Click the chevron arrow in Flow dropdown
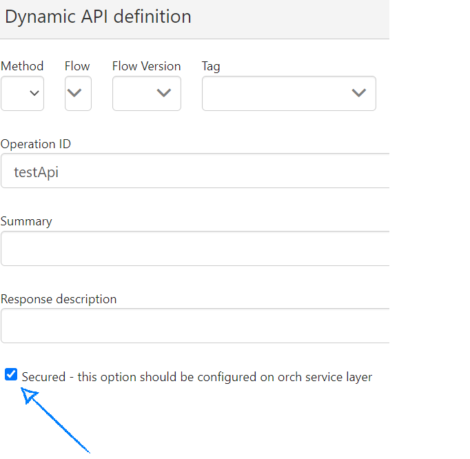 (77, 94)
